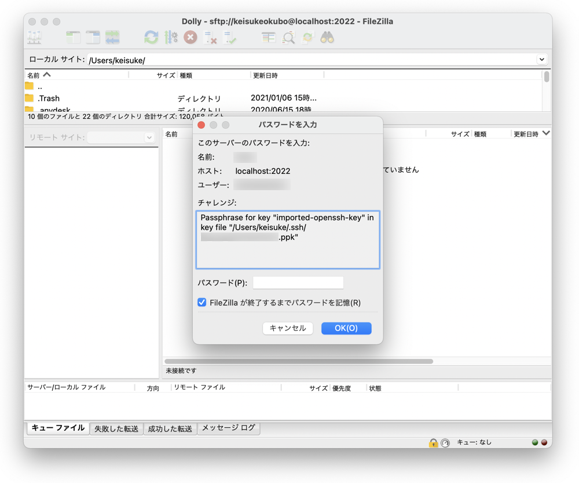Viewport: 579px width, 483px height.
Task: Uncheck remember password until FileZilla closes
Action: pyautogui.click(x=201, y=302)
